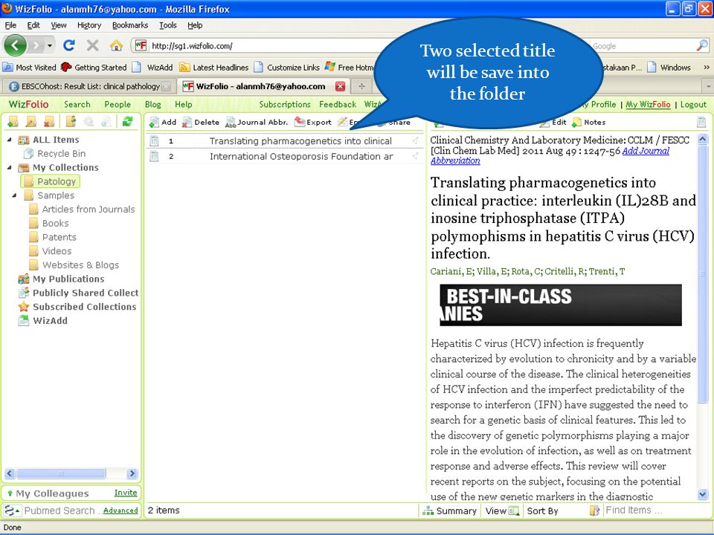Open the Firefox View menu

59,25
